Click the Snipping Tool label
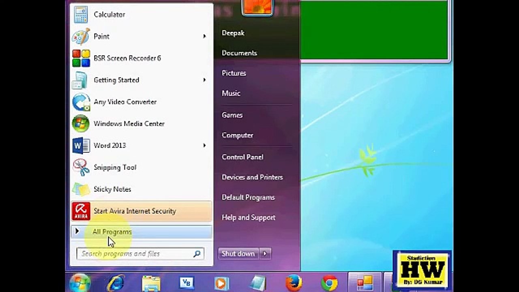The image size is (519, 292). [115, 167]
